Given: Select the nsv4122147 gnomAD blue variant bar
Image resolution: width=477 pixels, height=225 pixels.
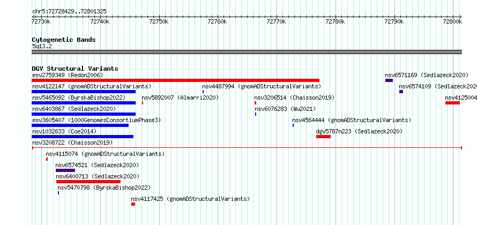Looking at the screenshot, I should tap(84, 92).
